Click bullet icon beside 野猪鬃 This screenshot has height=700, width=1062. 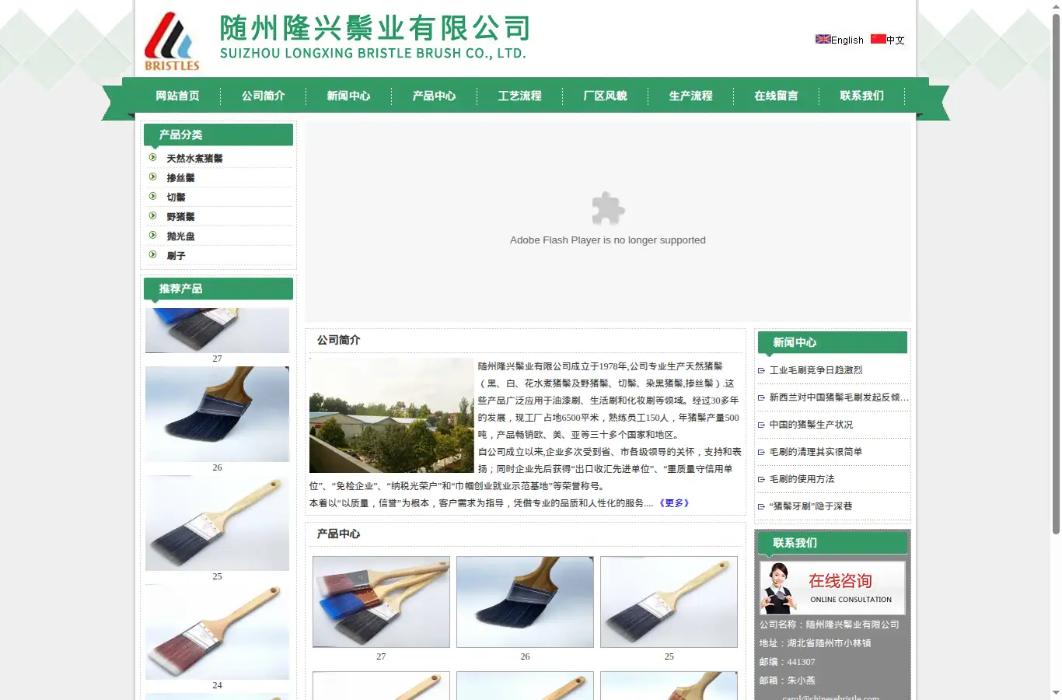pyautogui.click(x=153, y=215)
